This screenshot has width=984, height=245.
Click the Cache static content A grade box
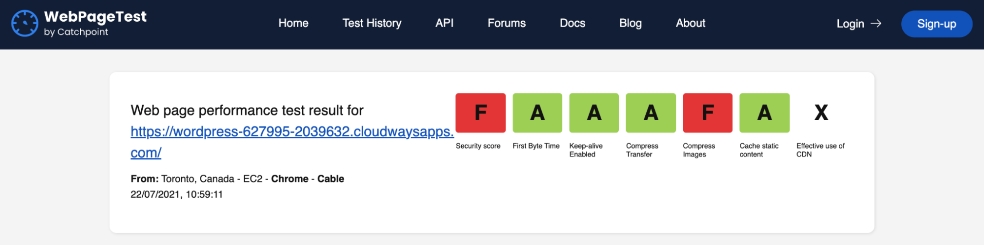coord(764,113)
